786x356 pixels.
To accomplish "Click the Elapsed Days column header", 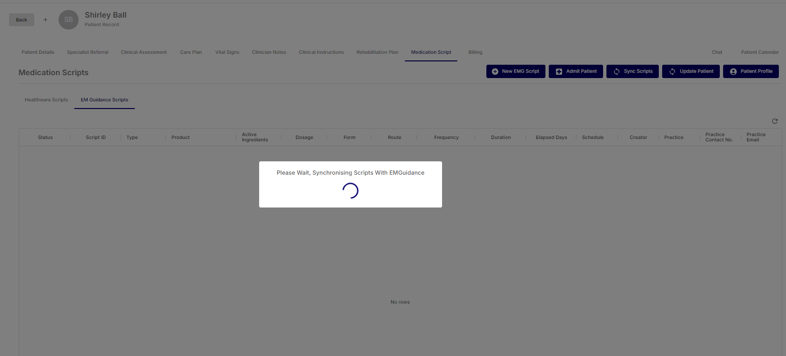I will (x=551, y=138).
